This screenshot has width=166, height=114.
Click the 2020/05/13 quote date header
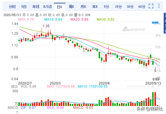tap(12, 15)
